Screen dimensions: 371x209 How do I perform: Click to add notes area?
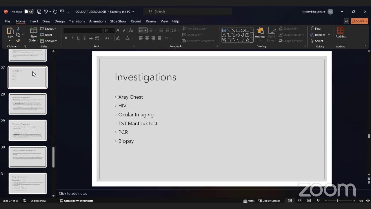pyautogui.click(x=73, y=193)
